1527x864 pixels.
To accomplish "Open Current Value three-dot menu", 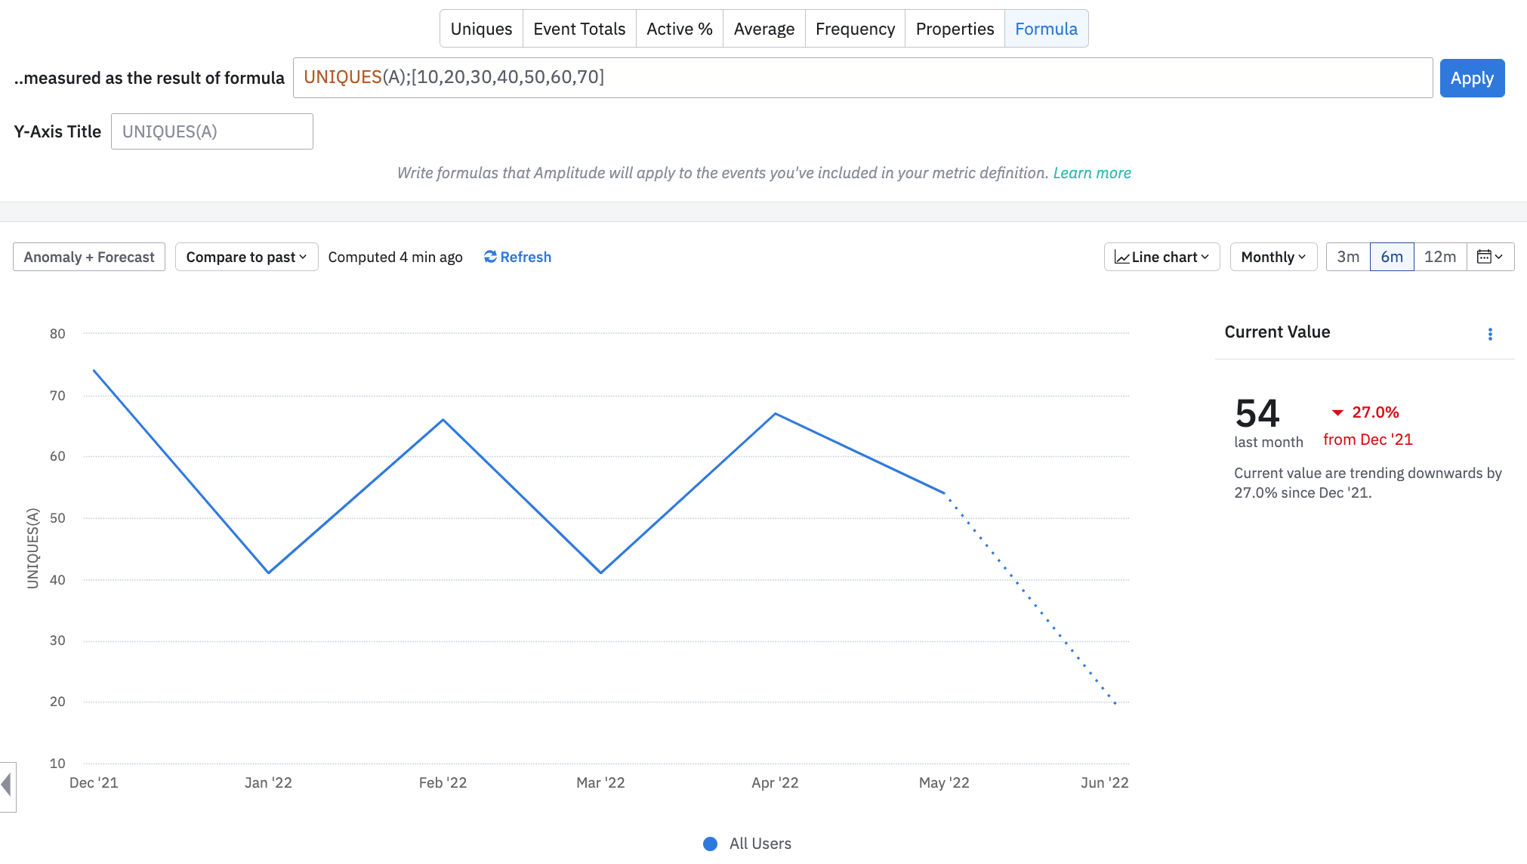I will pos(1490,334).
